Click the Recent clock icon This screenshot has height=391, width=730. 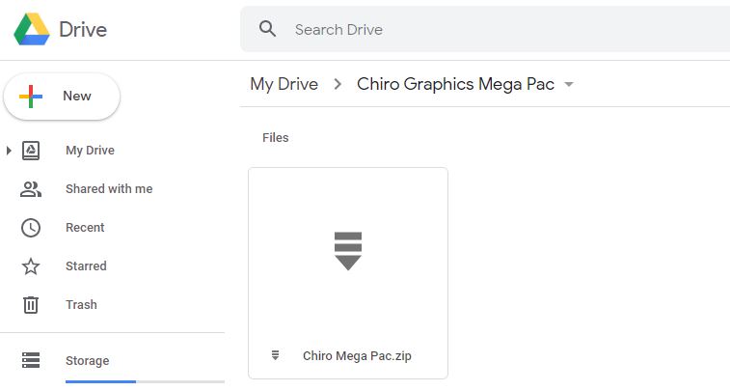pyautogui.click(x=31, y=228)
